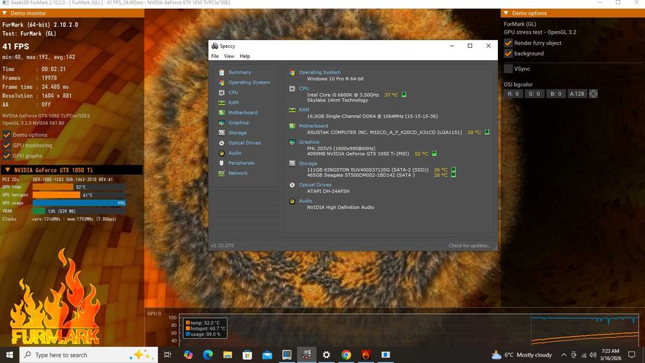Open File Explorer from taskbar
This screenshot has width=645, height=363.
[x=228, y=355]
